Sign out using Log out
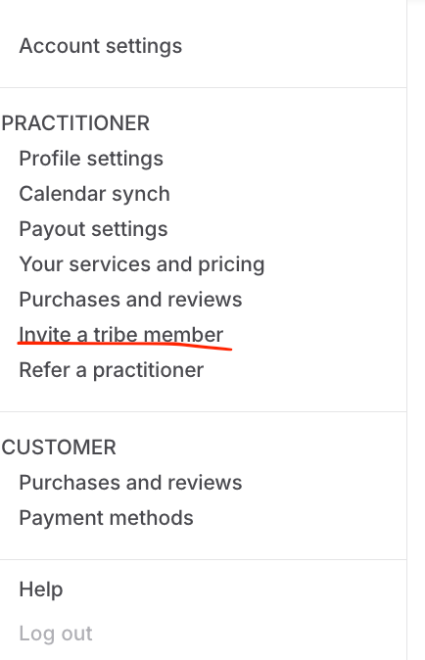425x660 pixels. tap(56, 634)
